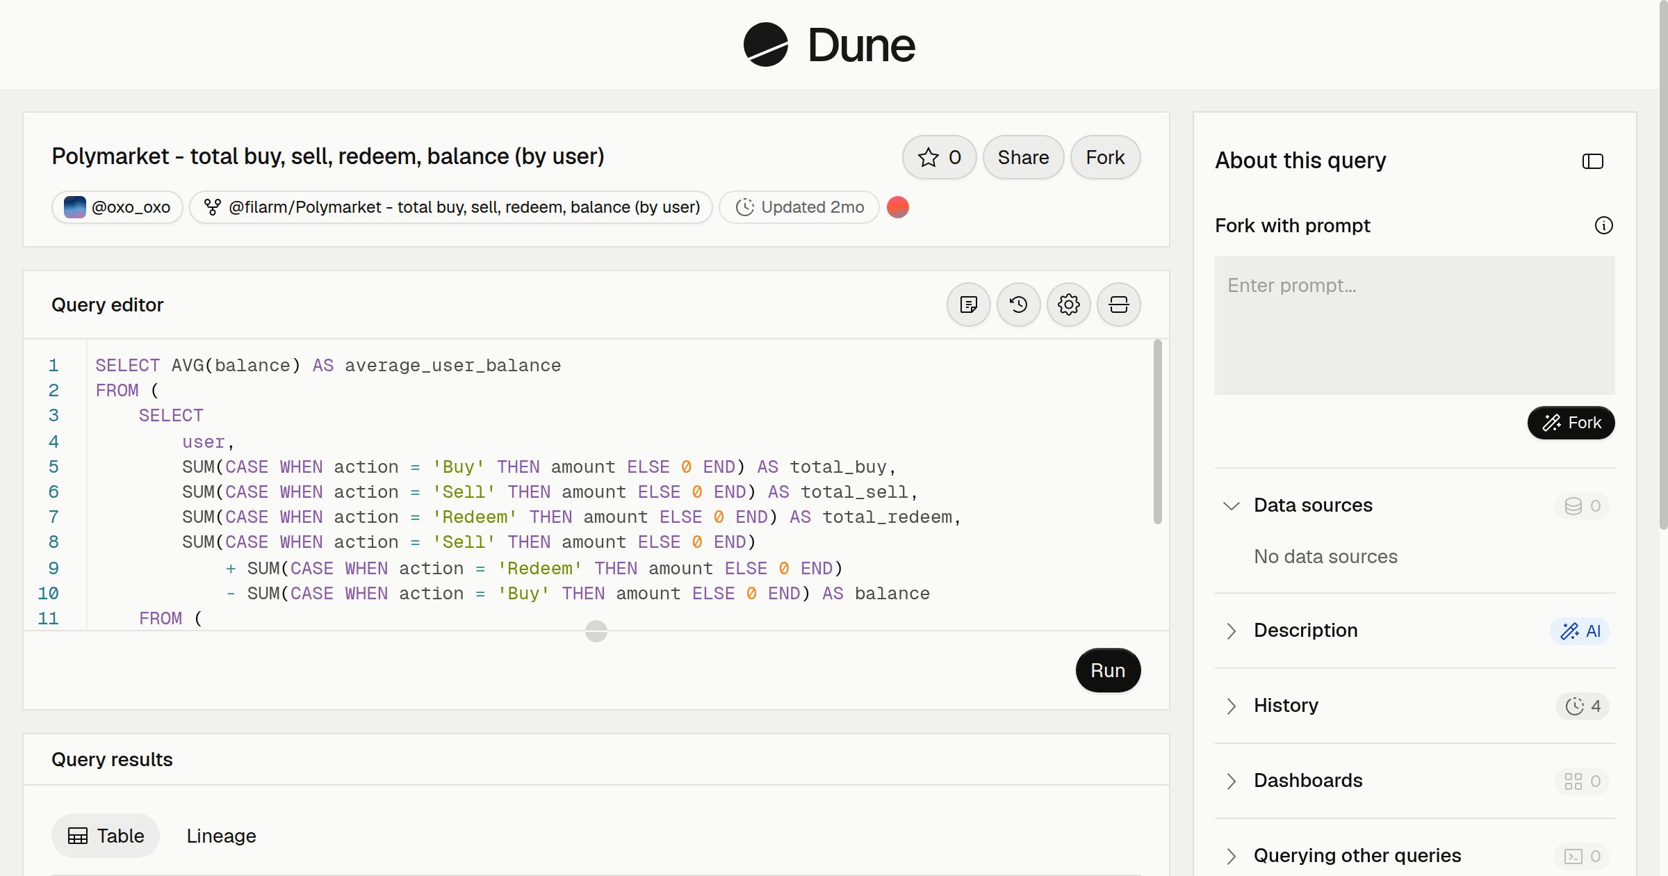Focus the Enter prompt text box
The width and height of the screenshot is (1668, 876).
1415,325
